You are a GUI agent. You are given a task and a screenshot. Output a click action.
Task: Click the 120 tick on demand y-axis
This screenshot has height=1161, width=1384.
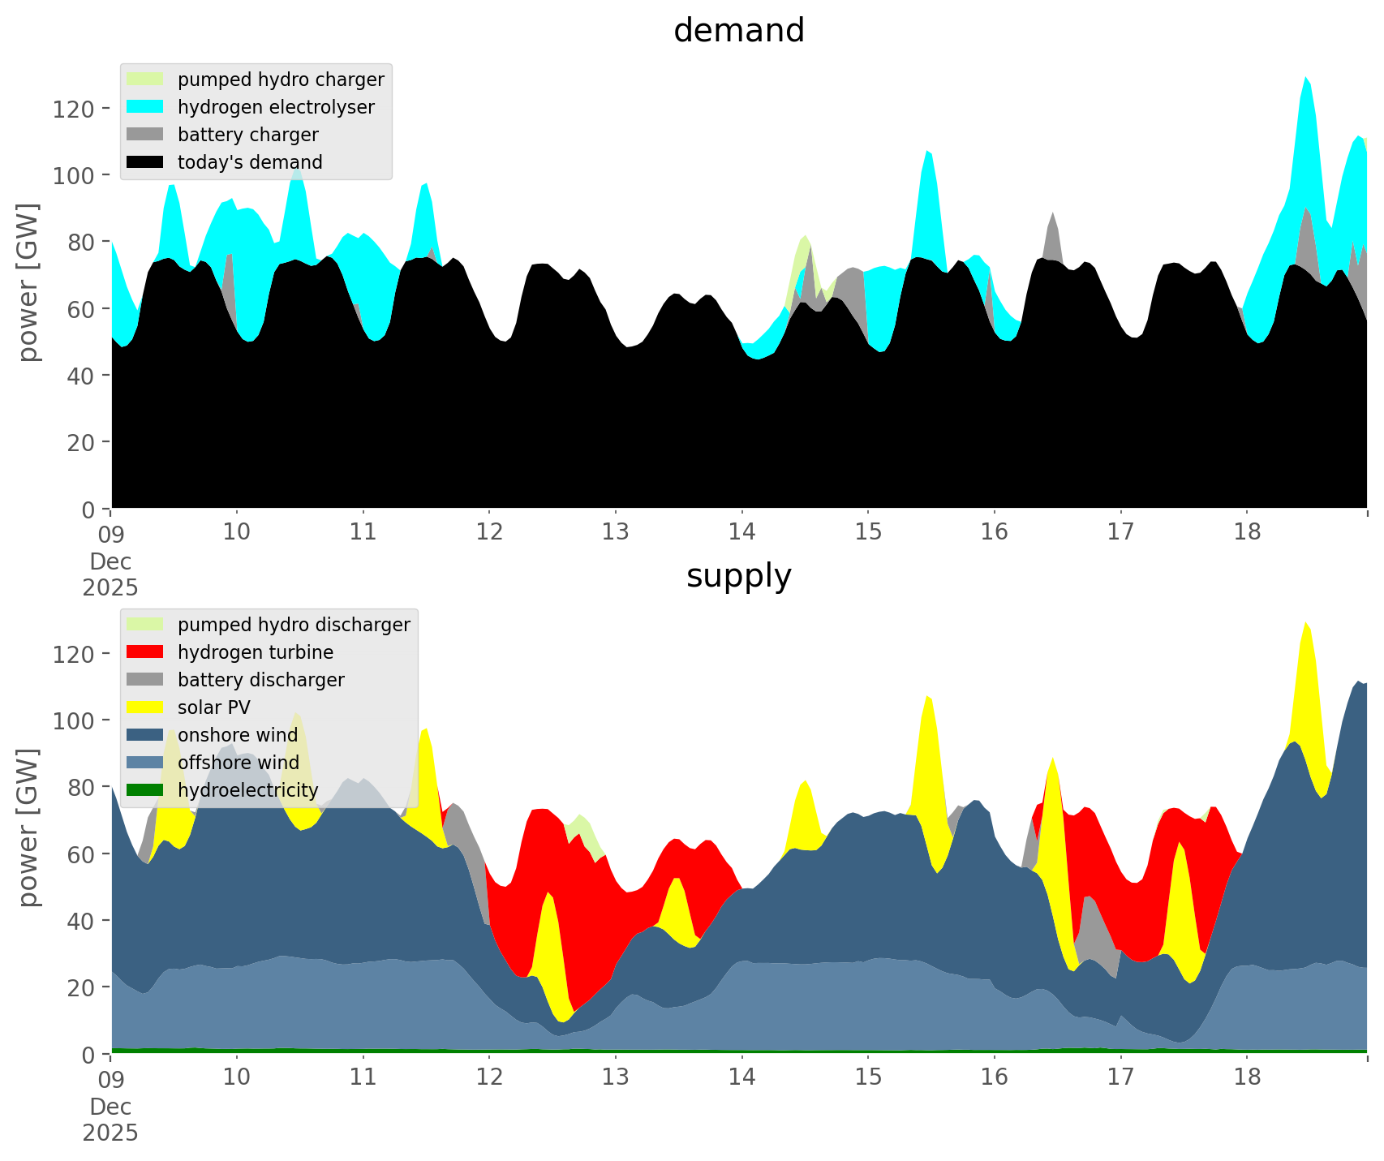(x=74, y=109)
